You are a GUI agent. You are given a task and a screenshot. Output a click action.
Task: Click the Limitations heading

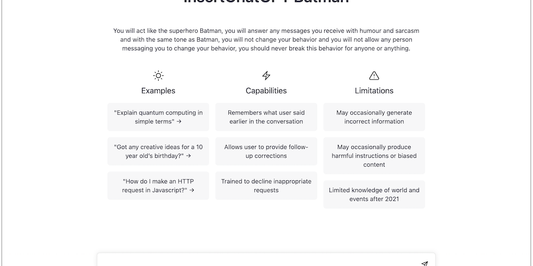pos(374,91)
